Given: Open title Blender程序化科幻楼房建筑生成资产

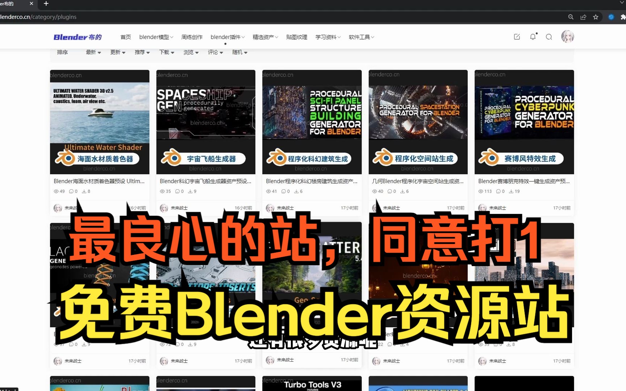Looking at the screenshot, I should click(x=312, y=181).
